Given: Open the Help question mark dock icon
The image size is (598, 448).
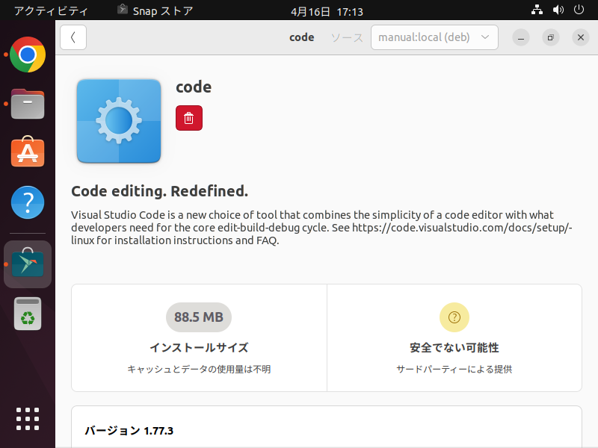Looking at the screenshot, I should coord(28,202).
